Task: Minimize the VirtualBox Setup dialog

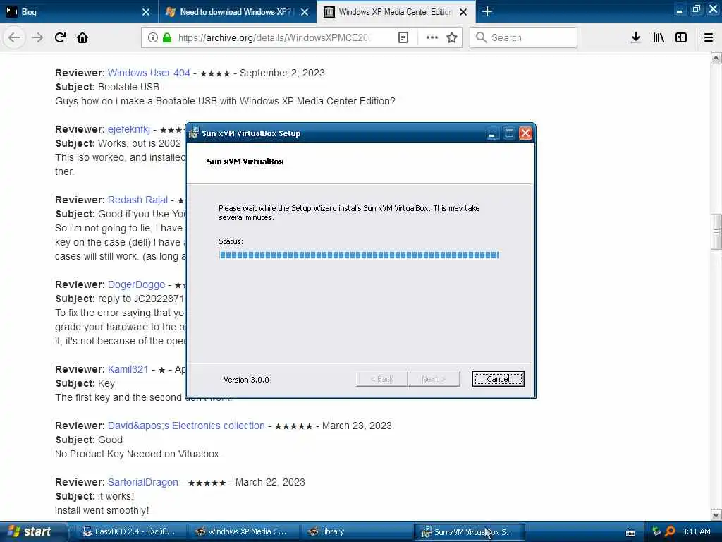Action: (492, 133)
